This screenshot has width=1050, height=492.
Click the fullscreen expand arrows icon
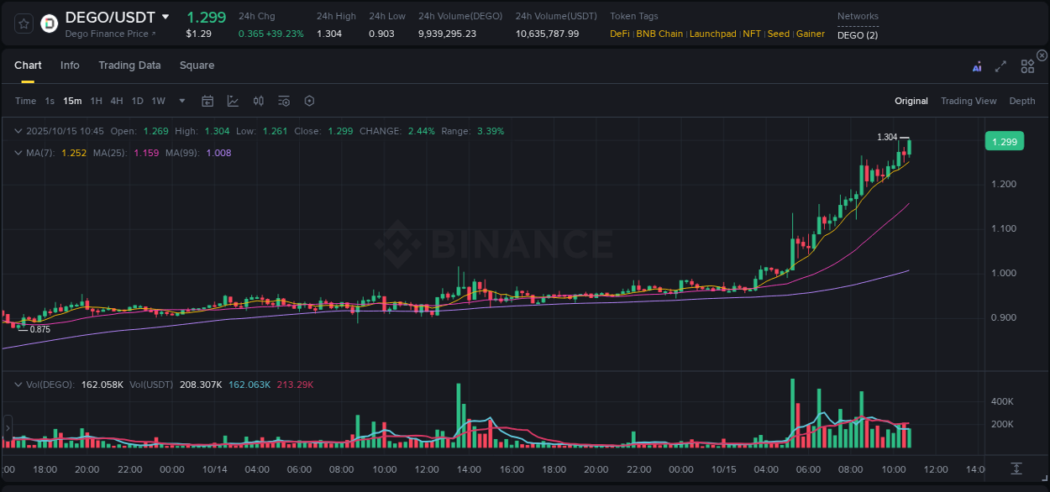(x=1000, y=65)
